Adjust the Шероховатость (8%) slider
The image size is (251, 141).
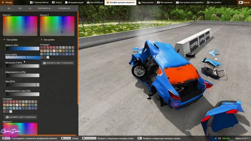(22, 75)
